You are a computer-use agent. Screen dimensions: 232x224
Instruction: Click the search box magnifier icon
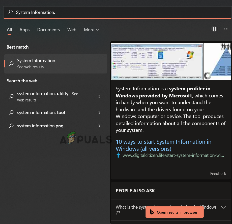[10, 12]
